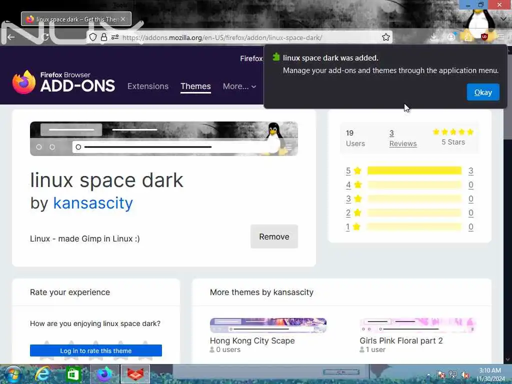Launch Internet Explorer from the taskbar
The width and height of the screenshot is (512, 384).
pos(42,374)
